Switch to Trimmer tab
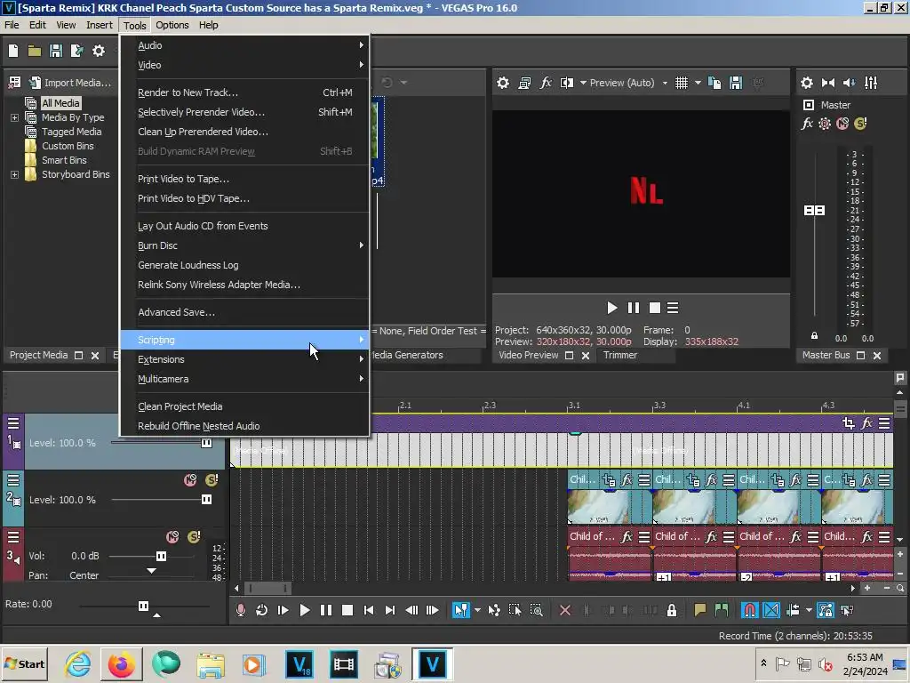The height and width of the screenshot is (683, 910). (619, 355)
